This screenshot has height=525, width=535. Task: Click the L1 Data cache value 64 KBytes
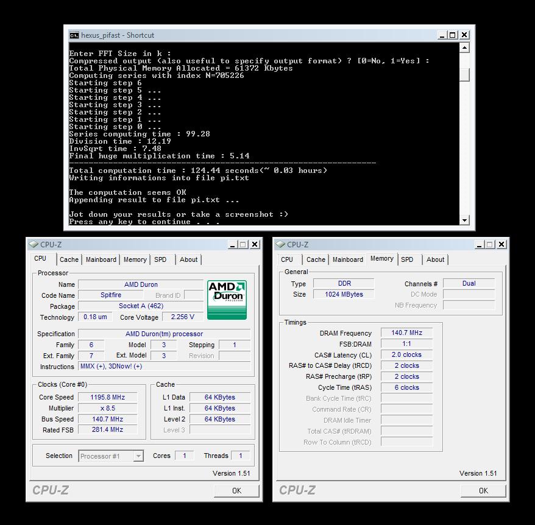pos(220,398)
